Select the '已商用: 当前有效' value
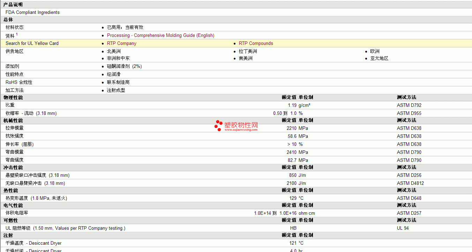This screenshot has height=252, width=472. 125,27
